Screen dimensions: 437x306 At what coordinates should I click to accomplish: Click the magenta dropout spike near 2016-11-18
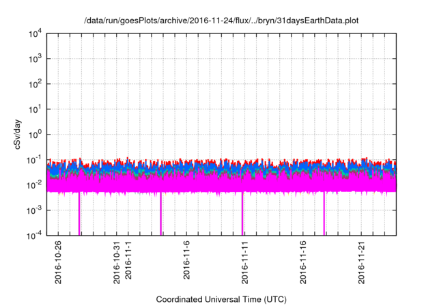324,214
